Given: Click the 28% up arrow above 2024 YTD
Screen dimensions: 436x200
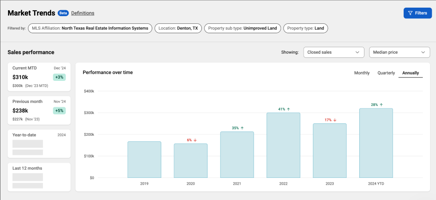Looking at the screenshot, I should pyautogui.click(x=381, y=105).
